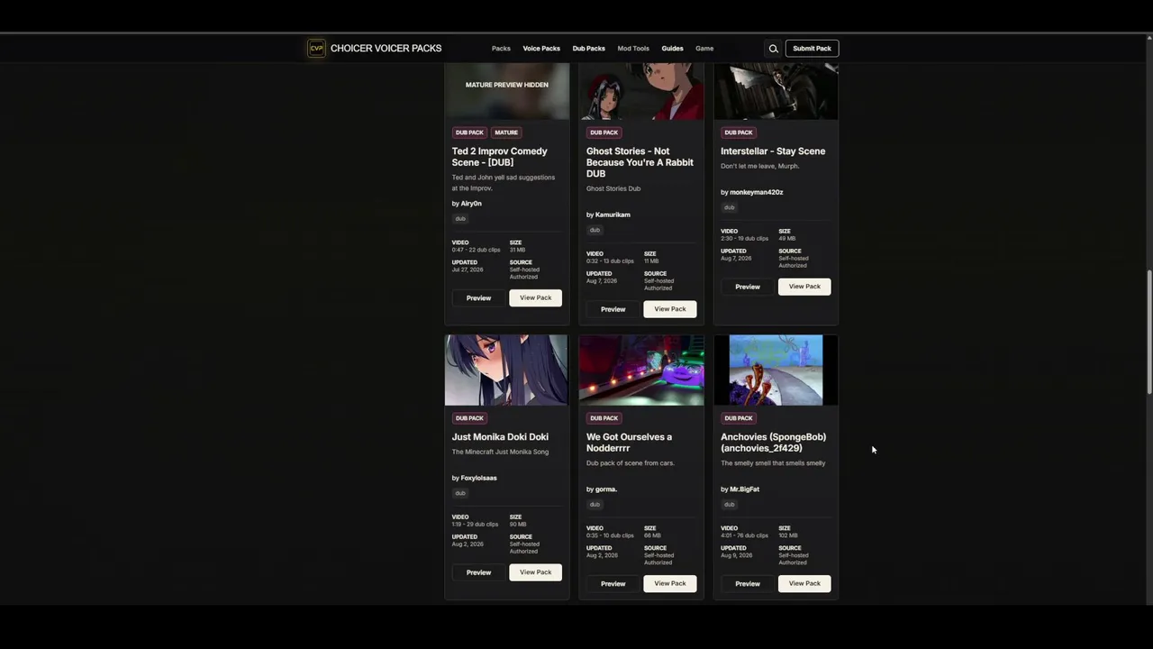Click the dub tag under Airy0n

click(x=460, y=219)
